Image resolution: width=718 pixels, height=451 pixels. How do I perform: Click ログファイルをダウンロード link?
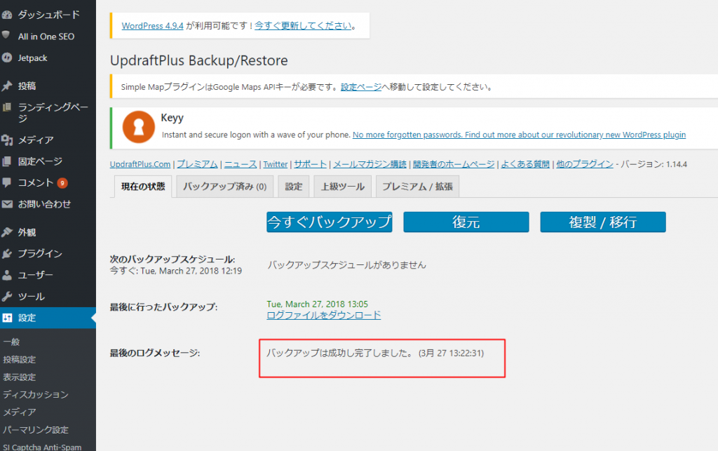pos(324,315)
